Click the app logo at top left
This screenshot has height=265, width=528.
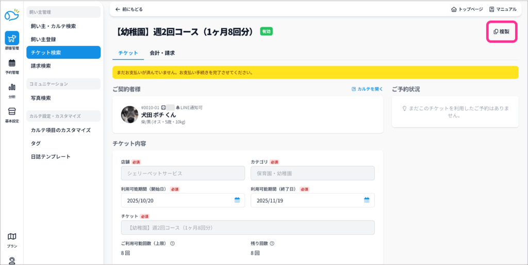coord(12,15)
